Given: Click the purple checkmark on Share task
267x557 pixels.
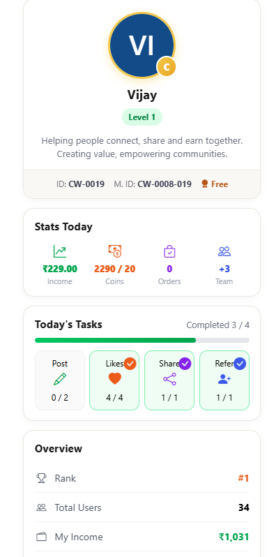Looking at the screenshot, I should [x=185, y=364].
